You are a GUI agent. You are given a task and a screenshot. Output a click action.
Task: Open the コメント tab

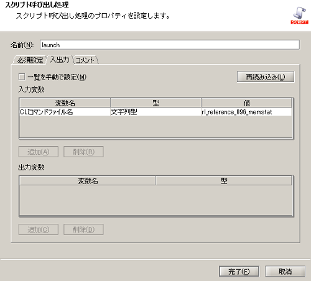85,60
